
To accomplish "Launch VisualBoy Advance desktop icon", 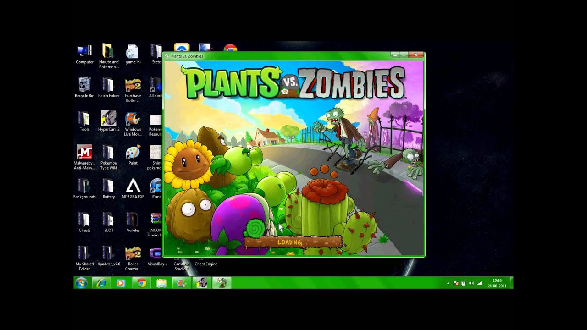I will coord(157,256).
